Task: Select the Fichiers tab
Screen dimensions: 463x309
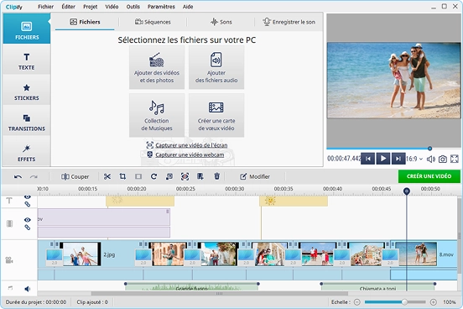Action: coord(85,22)
